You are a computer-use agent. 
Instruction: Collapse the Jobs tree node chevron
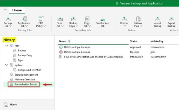[7, 46]
